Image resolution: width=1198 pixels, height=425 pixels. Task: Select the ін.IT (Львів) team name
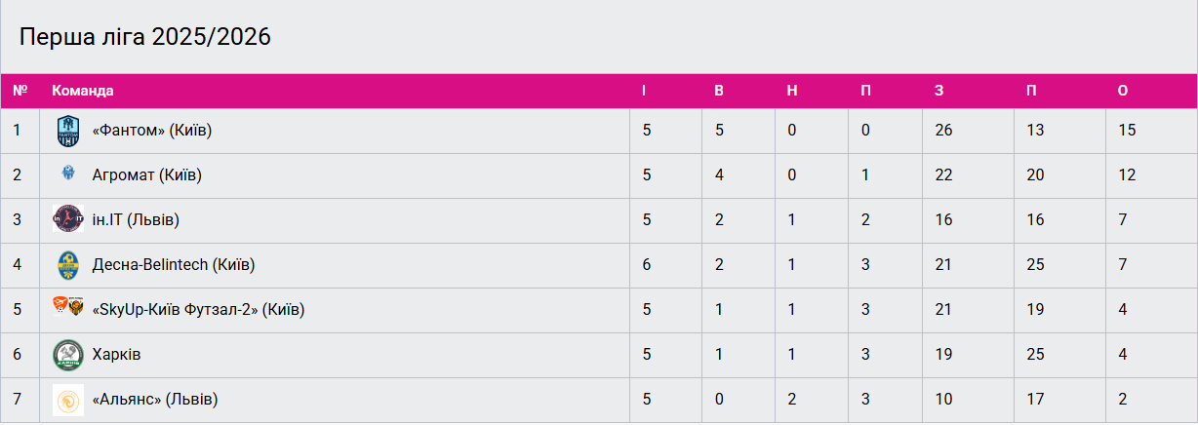tap(136, 220)
